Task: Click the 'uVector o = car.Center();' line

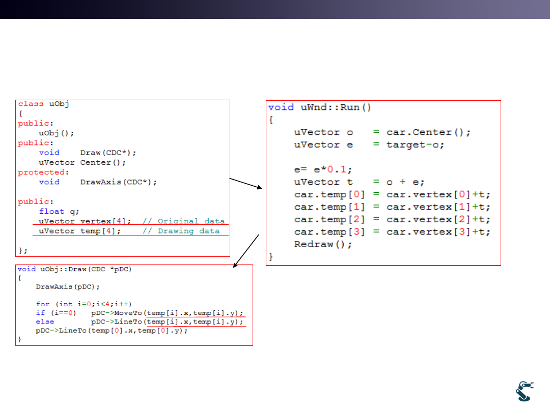Action: click(382, 132)
